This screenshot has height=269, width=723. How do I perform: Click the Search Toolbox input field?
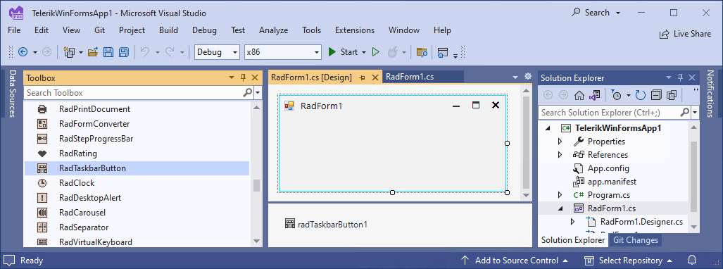click(133, 93)
